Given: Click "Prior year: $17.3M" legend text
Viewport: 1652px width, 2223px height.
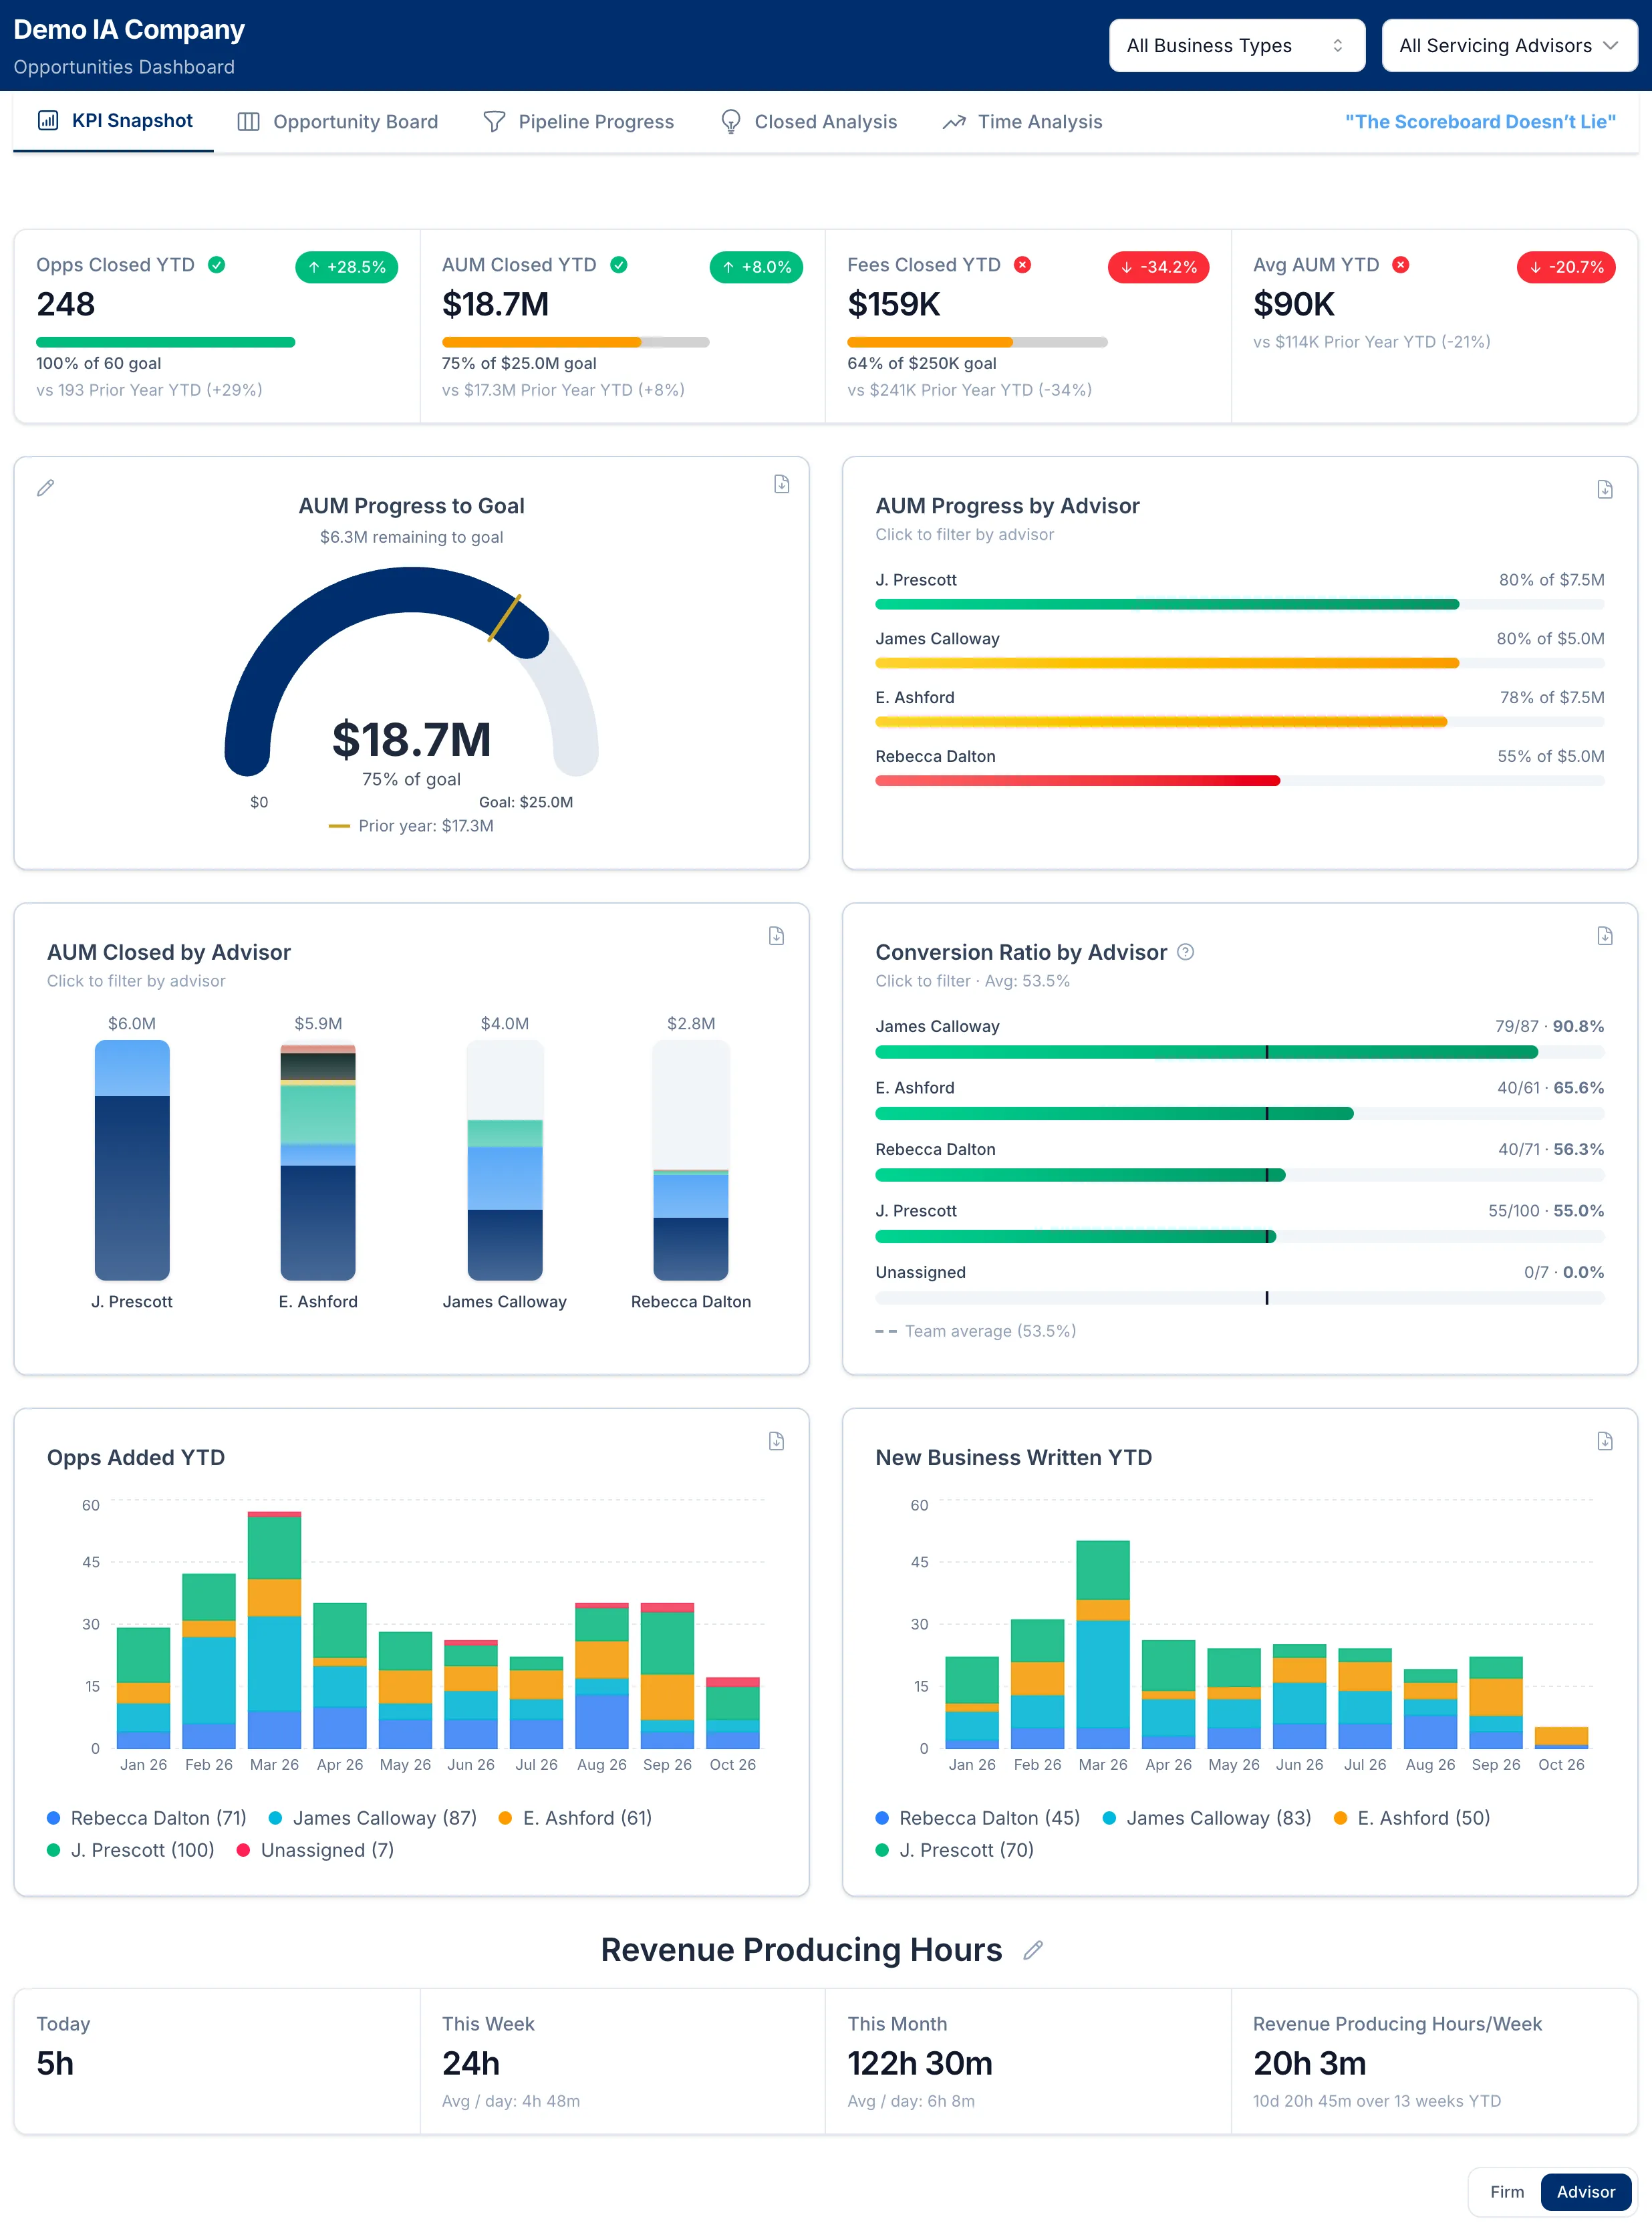Looking at the screenshot, I should tap(425, 826).
